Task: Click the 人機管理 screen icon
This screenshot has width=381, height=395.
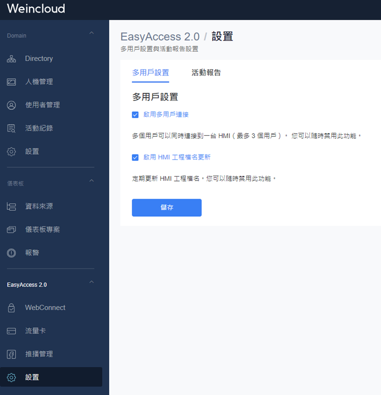Action: click(11, 82)
